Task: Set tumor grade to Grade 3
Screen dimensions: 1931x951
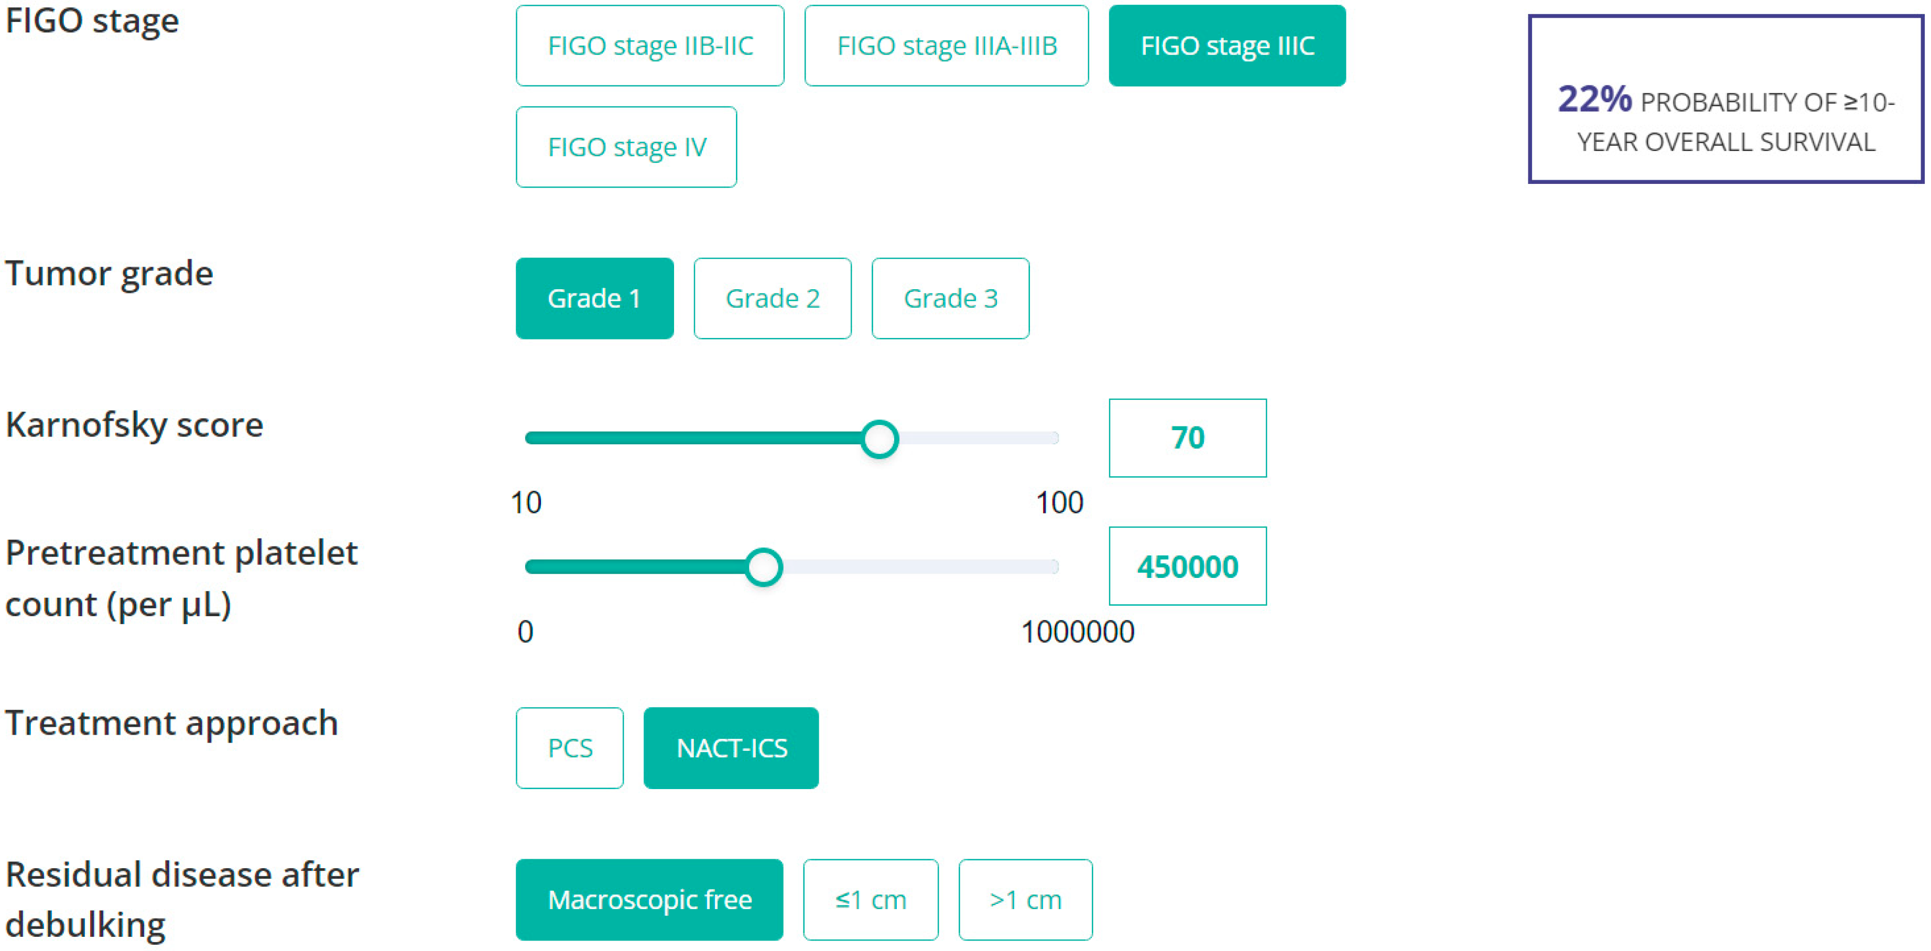Action: [x=950, y=298]
